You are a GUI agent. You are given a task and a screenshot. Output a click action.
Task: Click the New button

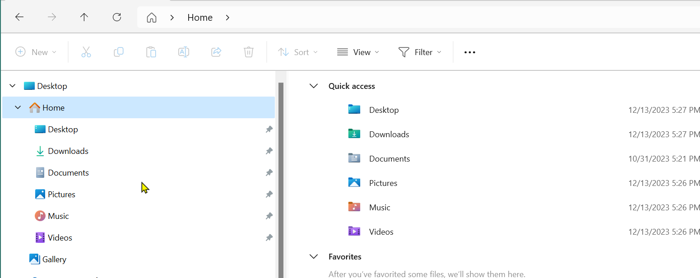click(36, 52)
